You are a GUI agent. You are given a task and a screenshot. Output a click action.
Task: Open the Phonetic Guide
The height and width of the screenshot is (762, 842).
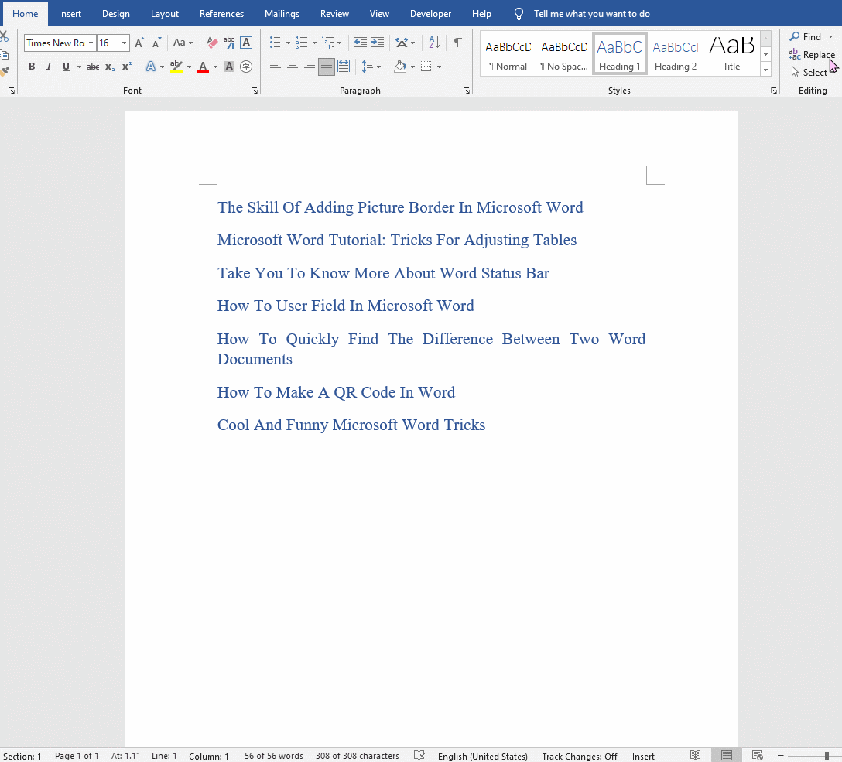tap(229, 43)
